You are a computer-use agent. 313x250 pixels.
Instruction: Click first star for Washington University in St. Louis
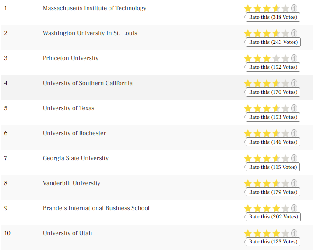pos(248,33)
